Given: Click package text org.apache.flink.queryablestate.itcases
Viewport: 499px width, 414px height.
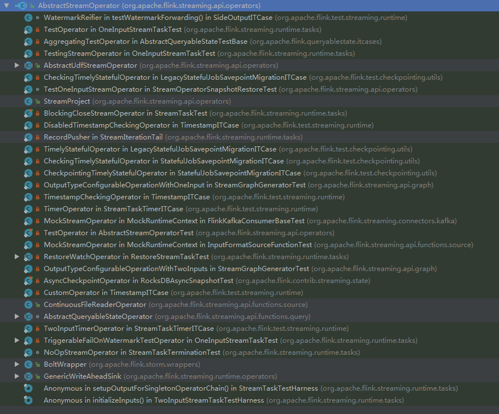Looking at the screenshot, I should click(x=316, y=42).
